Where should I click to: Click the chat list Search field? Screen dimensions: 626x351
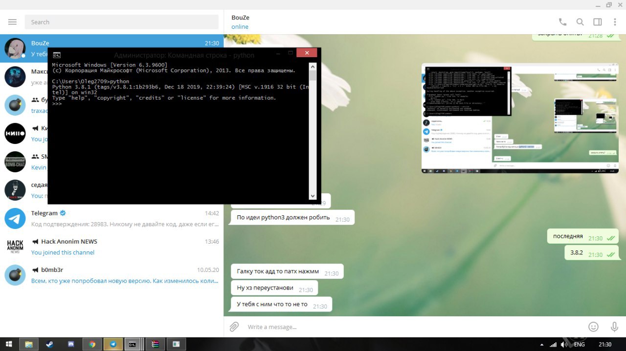click(x=122, y=22)
